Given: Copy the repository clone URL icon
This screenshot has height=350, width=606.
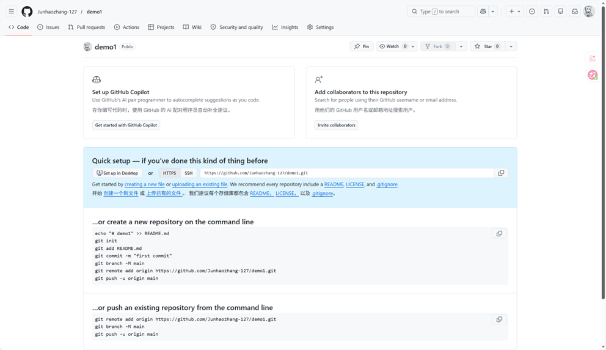Looking at the screenshot, I should click(x=501, y=173).
